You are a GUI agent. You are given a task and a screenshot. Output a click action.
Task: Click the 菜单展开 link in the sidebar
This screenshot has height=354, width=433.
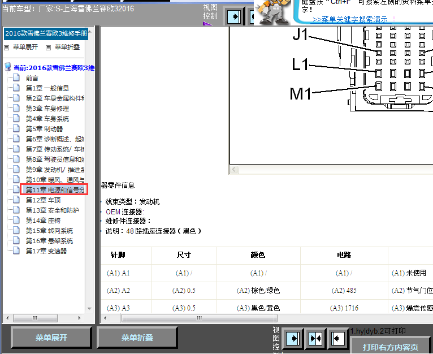point(25,48)
